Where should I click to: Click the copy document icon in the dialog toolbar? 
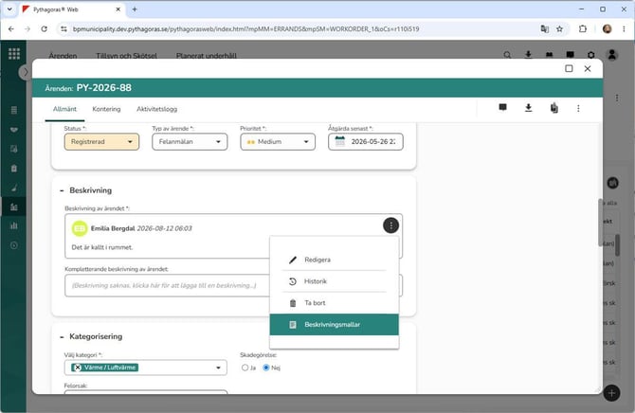click(x=554, y=108)
